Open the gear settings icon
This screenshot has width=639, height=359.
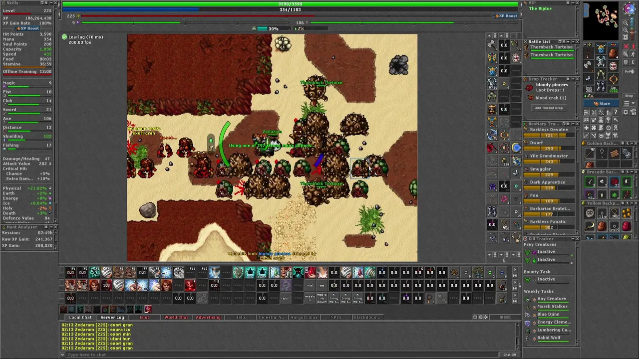coord(626,112)
